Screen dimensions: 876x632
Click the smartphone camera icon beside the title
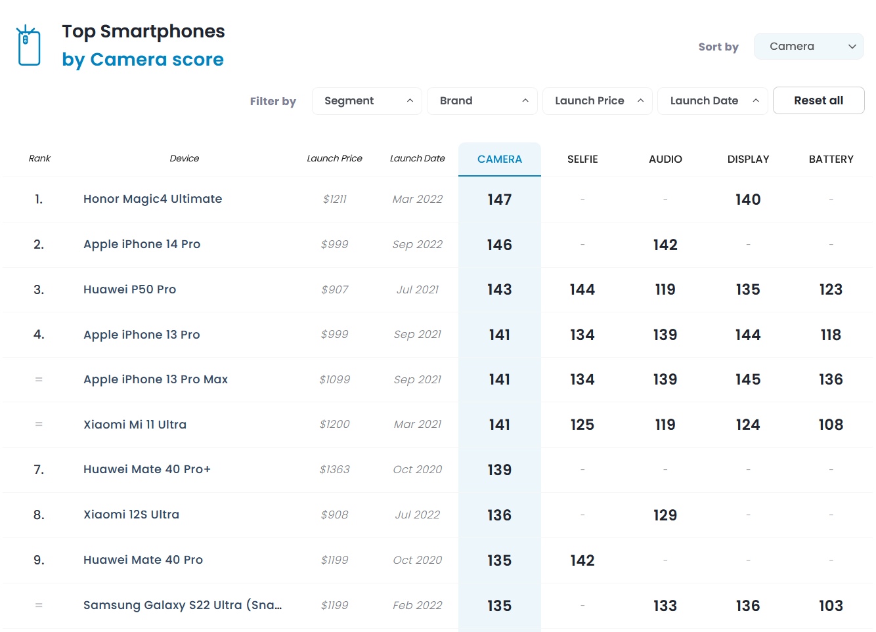tap(29, 45)
